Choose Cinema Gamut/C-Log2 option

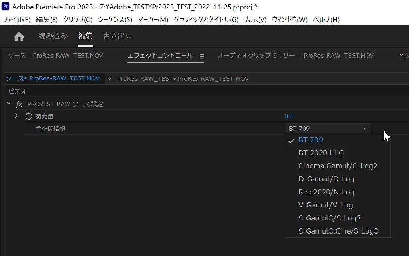(x=338, y=166)
